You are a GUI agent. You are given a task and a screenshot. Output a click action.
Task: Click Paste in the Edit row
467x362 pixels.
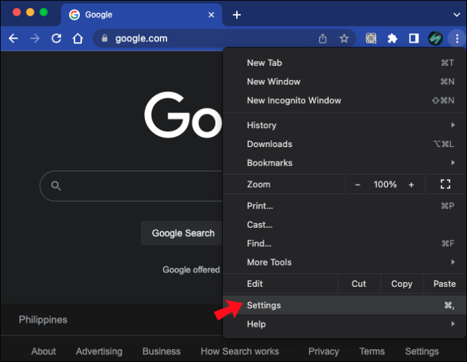click(x=445, y=283)
